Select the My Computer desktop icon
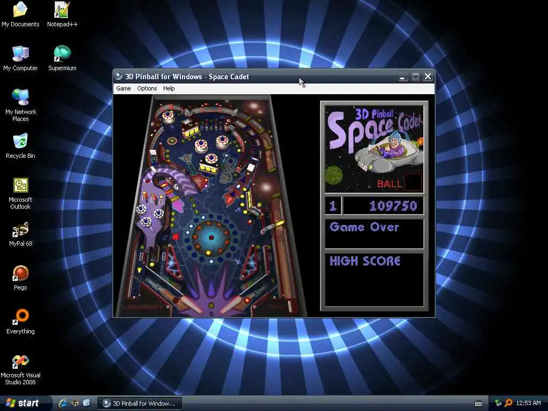The height and width of the screenshot is (411, 548). (x=20, y=58)
